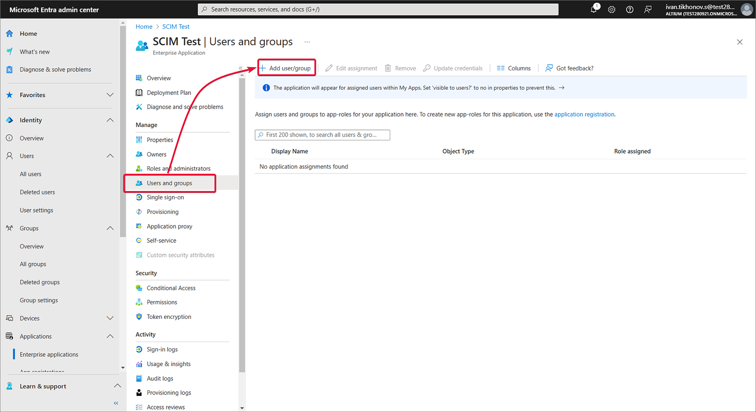
Task: Expand the Devices section chevron
Action: coord(110,318)
